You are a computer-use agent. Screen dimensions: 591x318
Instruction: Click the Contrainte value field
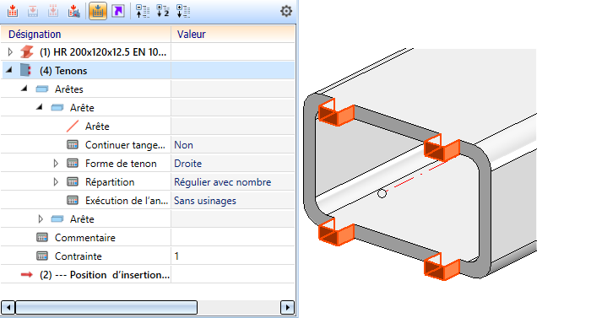coord(233,256)
